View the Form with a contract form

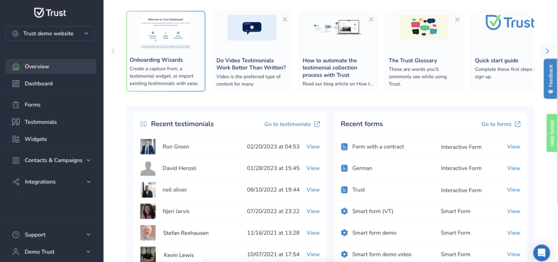513,147
